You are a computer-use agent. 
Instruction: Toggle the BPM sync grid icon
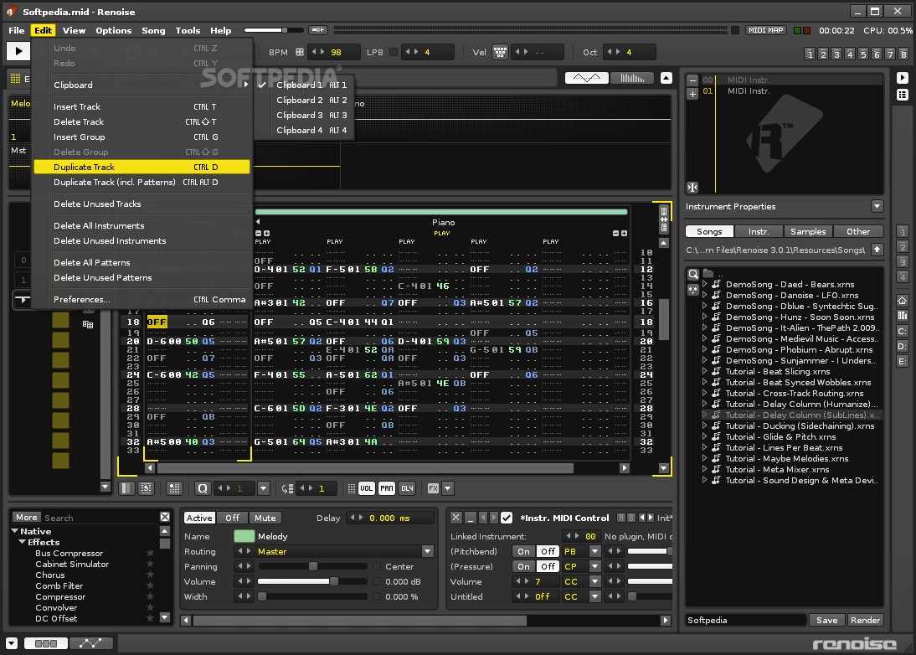(300, 52)
